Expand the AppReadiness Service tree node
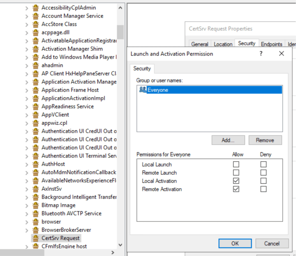The image size is (296, 256). [x=27, y=107]
